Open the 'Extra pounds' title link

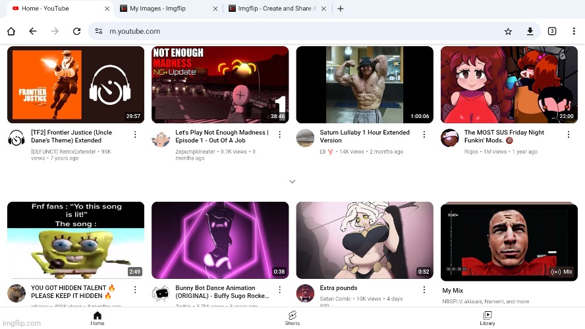pos(339,288)
